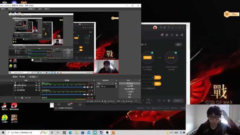
Task: Pop out the scene transitions dock panel
Action: pyautogui.click(x=116, y=80)
